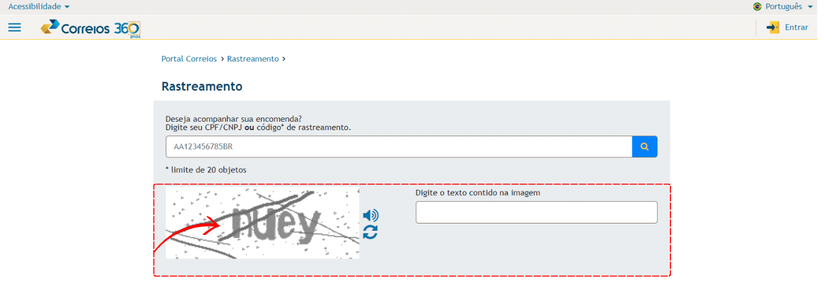Click the Português dropdown arrow

pos(810,7)
